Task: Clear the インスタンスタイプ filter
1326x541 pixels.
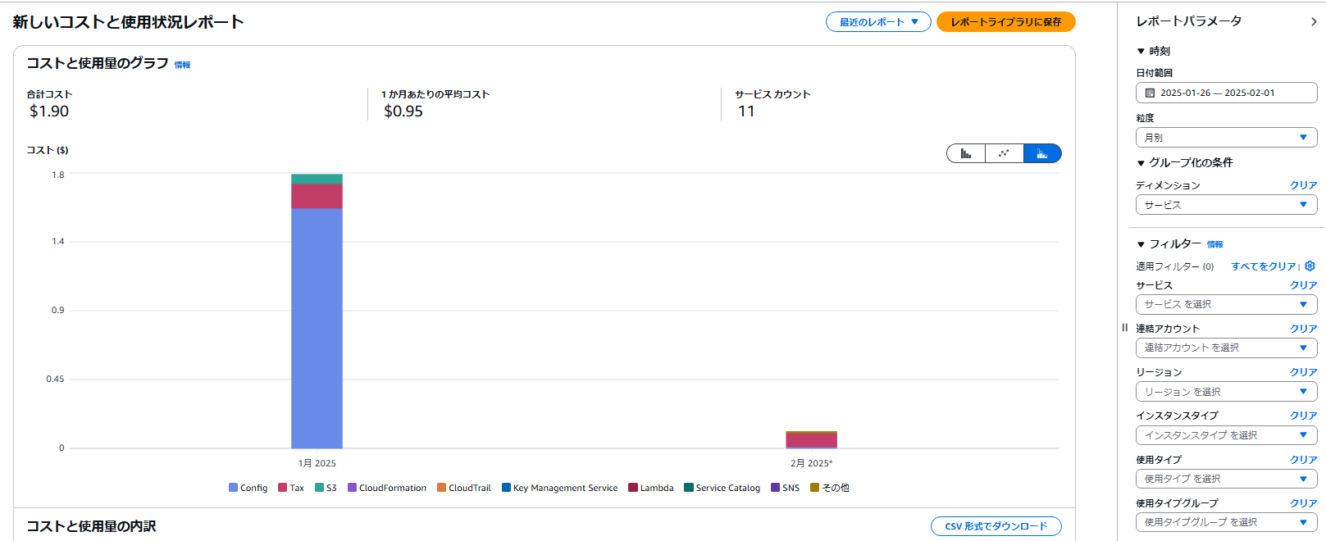Action: (x=1303, y=416)
